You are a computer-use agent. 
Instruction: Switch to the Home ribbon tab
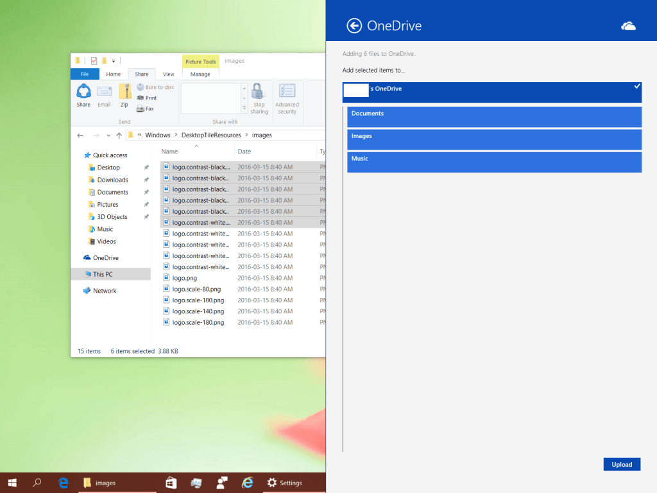click(113, 74)
